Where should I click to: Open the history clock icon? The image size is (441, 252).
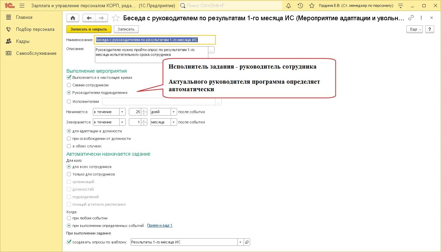[x=300, y=6]
